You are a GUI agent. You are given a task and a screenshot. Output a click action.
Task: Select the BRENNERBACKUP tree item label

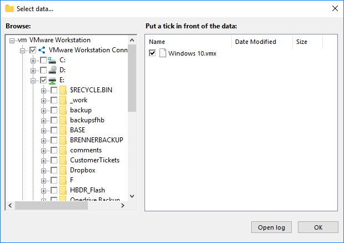tap(97, 140)
